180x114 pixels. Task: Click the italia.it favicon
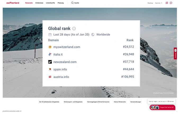tap(50, 54)
